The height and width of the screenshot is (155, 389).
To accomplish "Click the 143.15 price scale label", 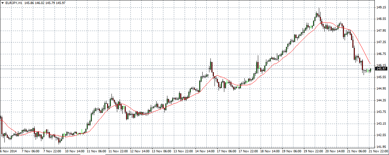I will click(x=381, y=124).
